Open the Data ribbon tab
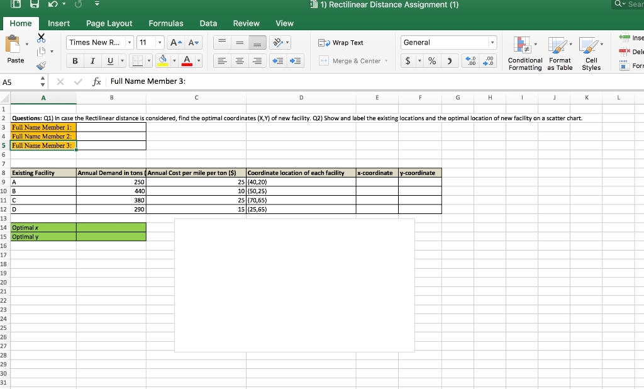Image resolution: width=644 pixels, height=389 pixels. pos(208,23)
